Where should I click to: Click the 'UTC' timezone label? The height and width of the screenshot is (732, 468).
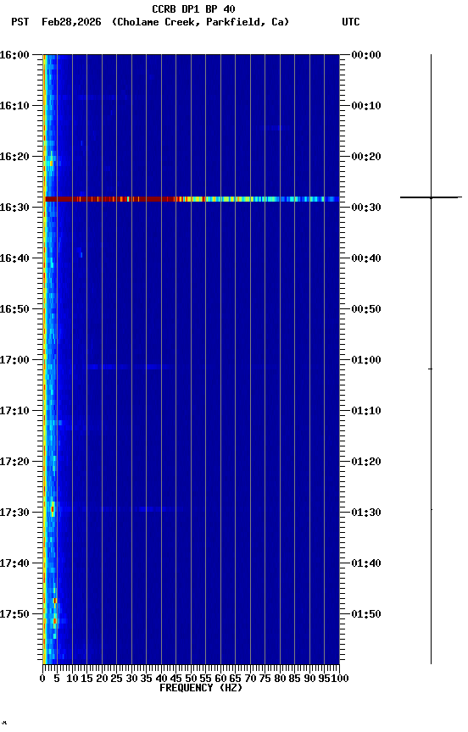351,22
